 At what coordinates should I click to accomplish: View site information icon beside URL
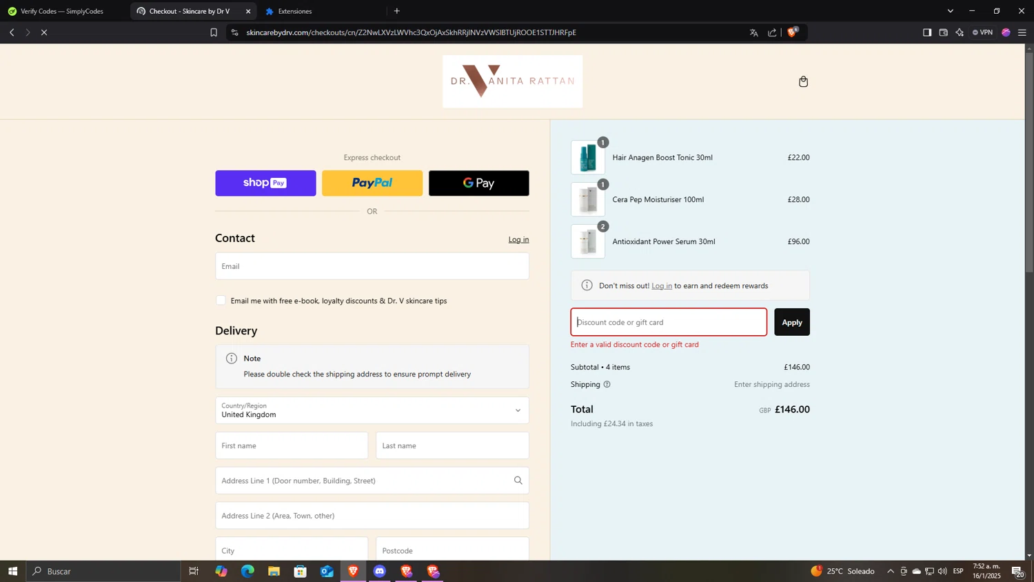click(235, 32)
